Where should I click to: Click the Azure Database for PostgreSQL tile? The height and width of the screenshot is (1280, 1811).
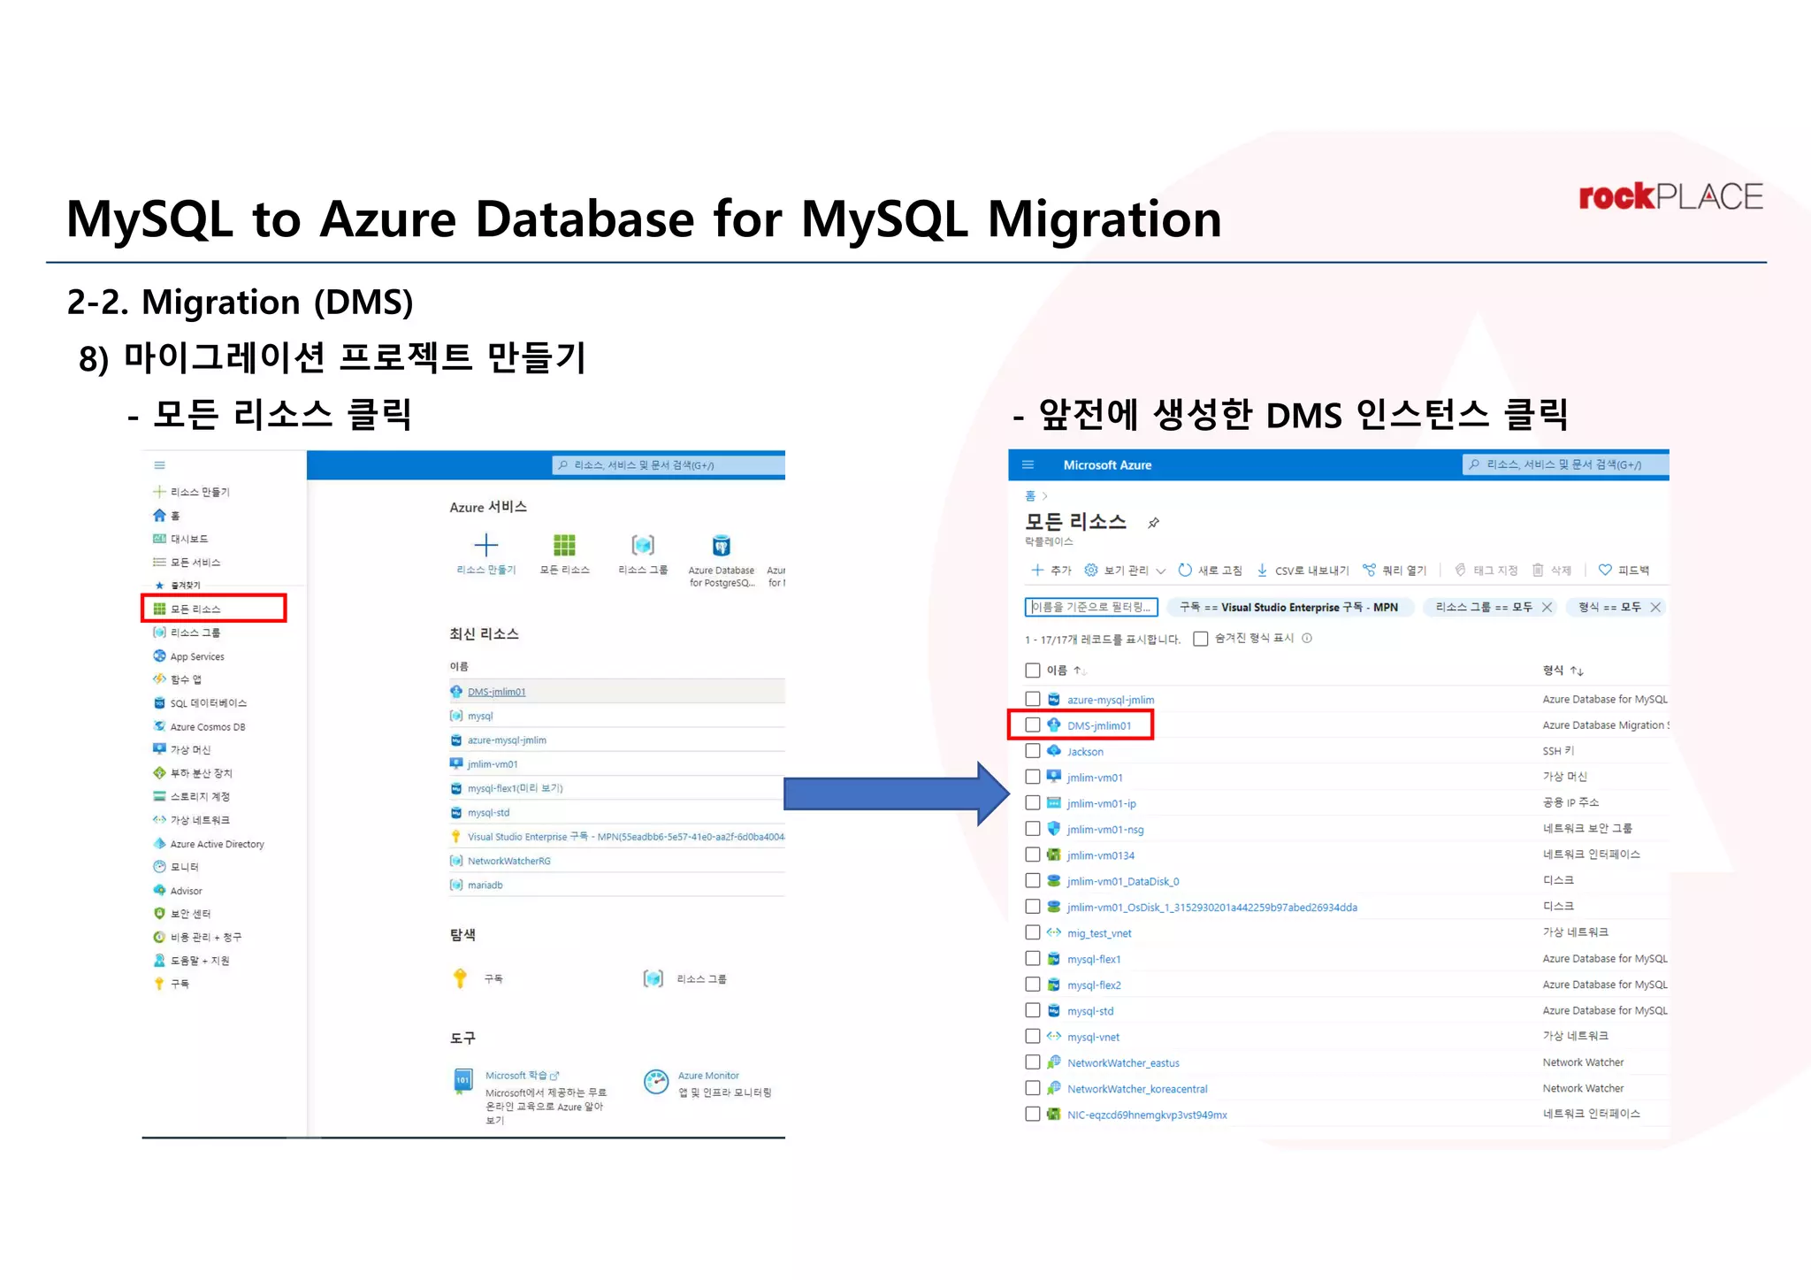click(722, 560)
